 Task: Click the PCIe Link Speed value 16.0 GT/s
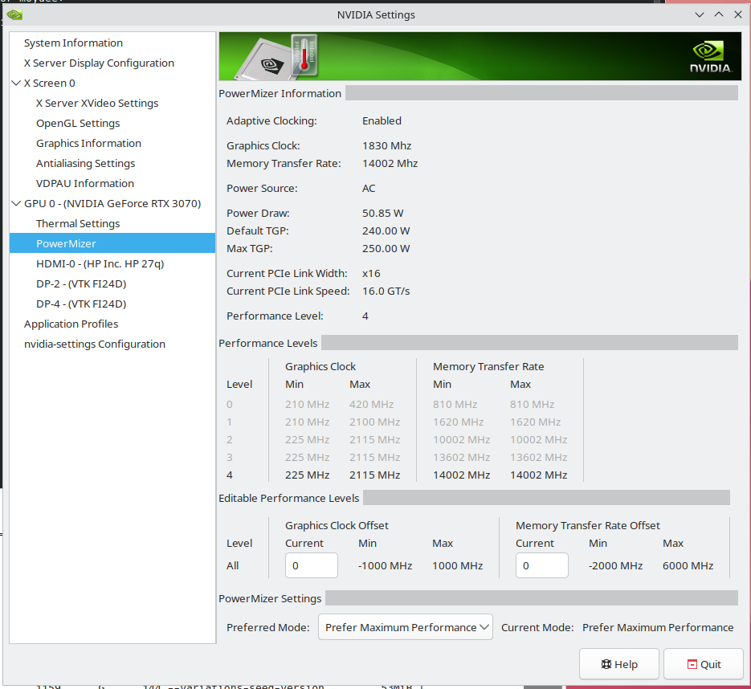click(x=386, y=291)
